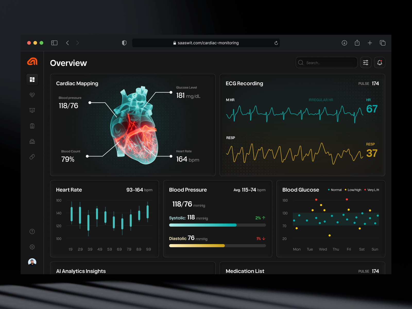Open the hospital building sidebar icon
Image resolution: width=412 pixels, height=309 pixels.
(32, 141)
